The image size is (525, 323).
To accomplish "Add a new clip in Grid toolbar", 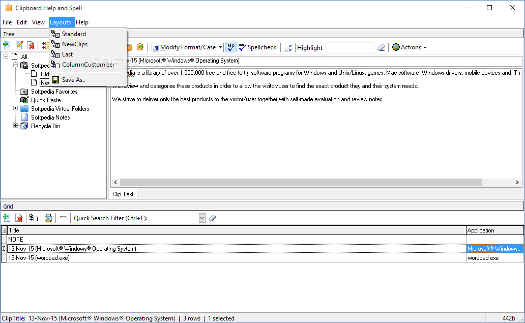I will point(7,218).
